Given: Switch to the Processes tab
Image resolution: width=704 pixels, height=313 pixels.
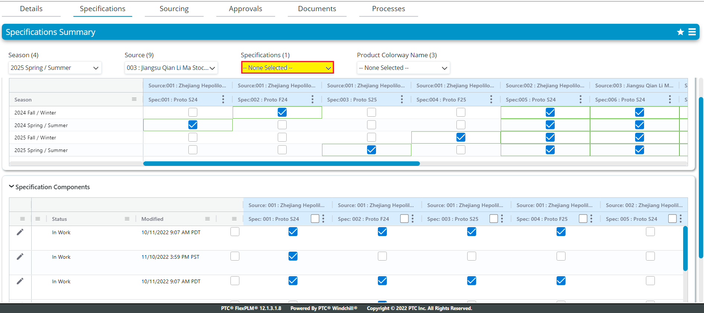Looking at the screenshot, I should [389, 9].
